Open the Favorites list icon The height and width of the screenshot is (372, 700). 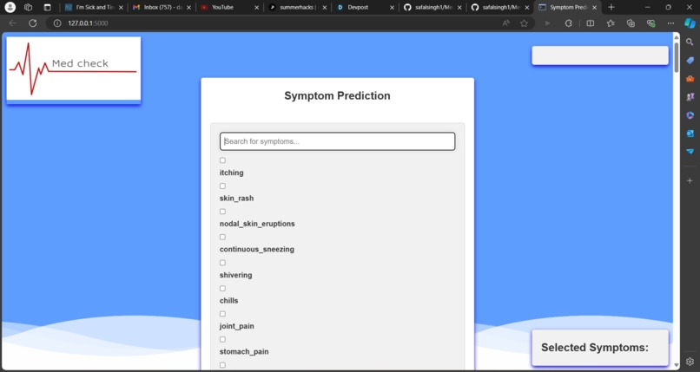(x=611, y=23)
